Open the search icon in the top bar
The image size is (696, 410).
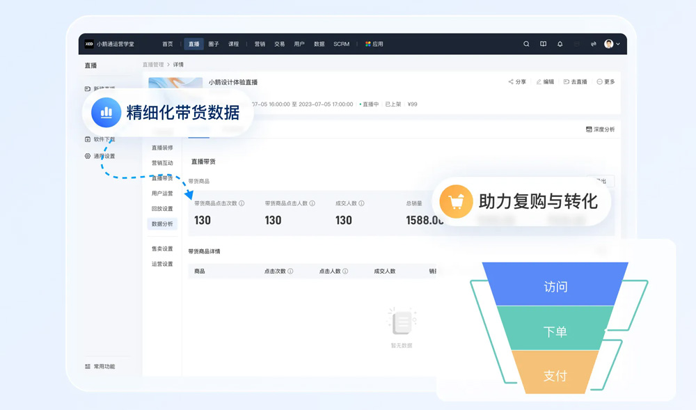click(526, 43)
